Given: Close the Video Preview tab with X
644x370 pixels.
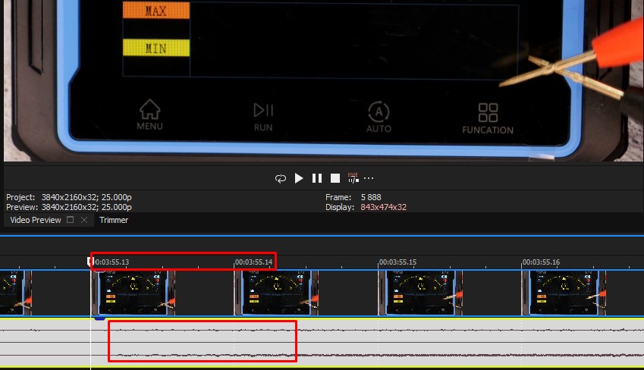Looking at the screenshot, I should 84,220.
